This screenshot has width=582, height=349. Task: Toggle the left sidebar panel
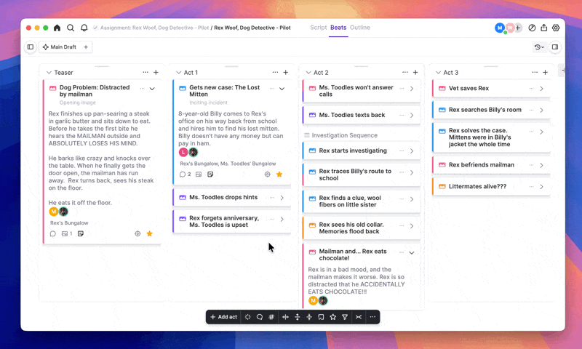point(31,47)
